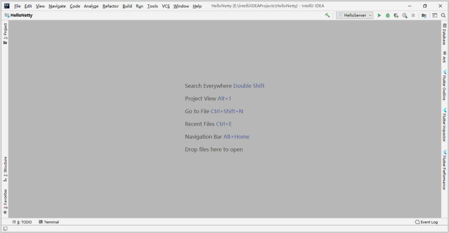Image resolution: width=449 pixels, height=233 pixels.
Task: Open the Refactor menu
Action: pyautogui.click(x=110, y=6)
